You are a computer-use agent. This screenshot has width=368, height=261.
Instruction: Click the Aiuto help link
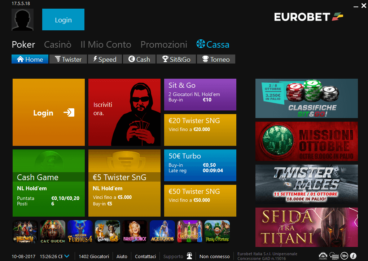122,256
